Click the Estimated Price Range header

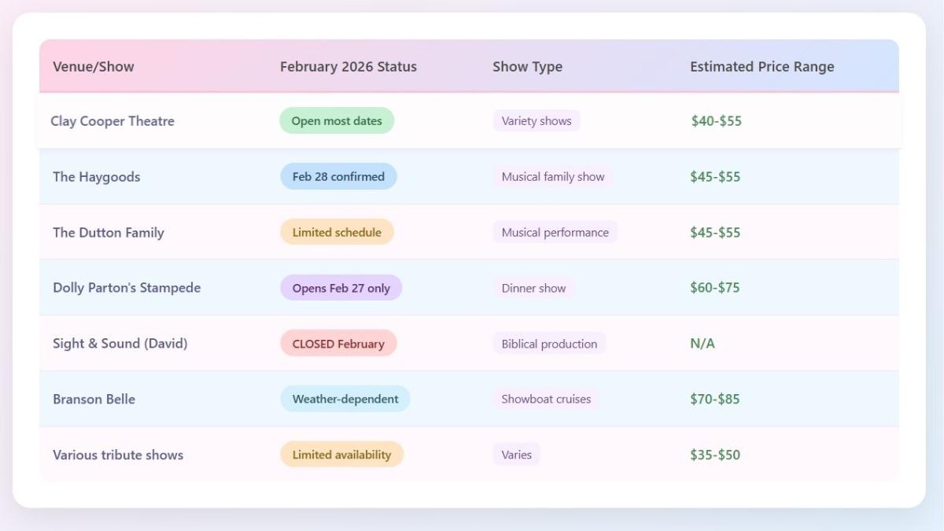click(761, 67)
